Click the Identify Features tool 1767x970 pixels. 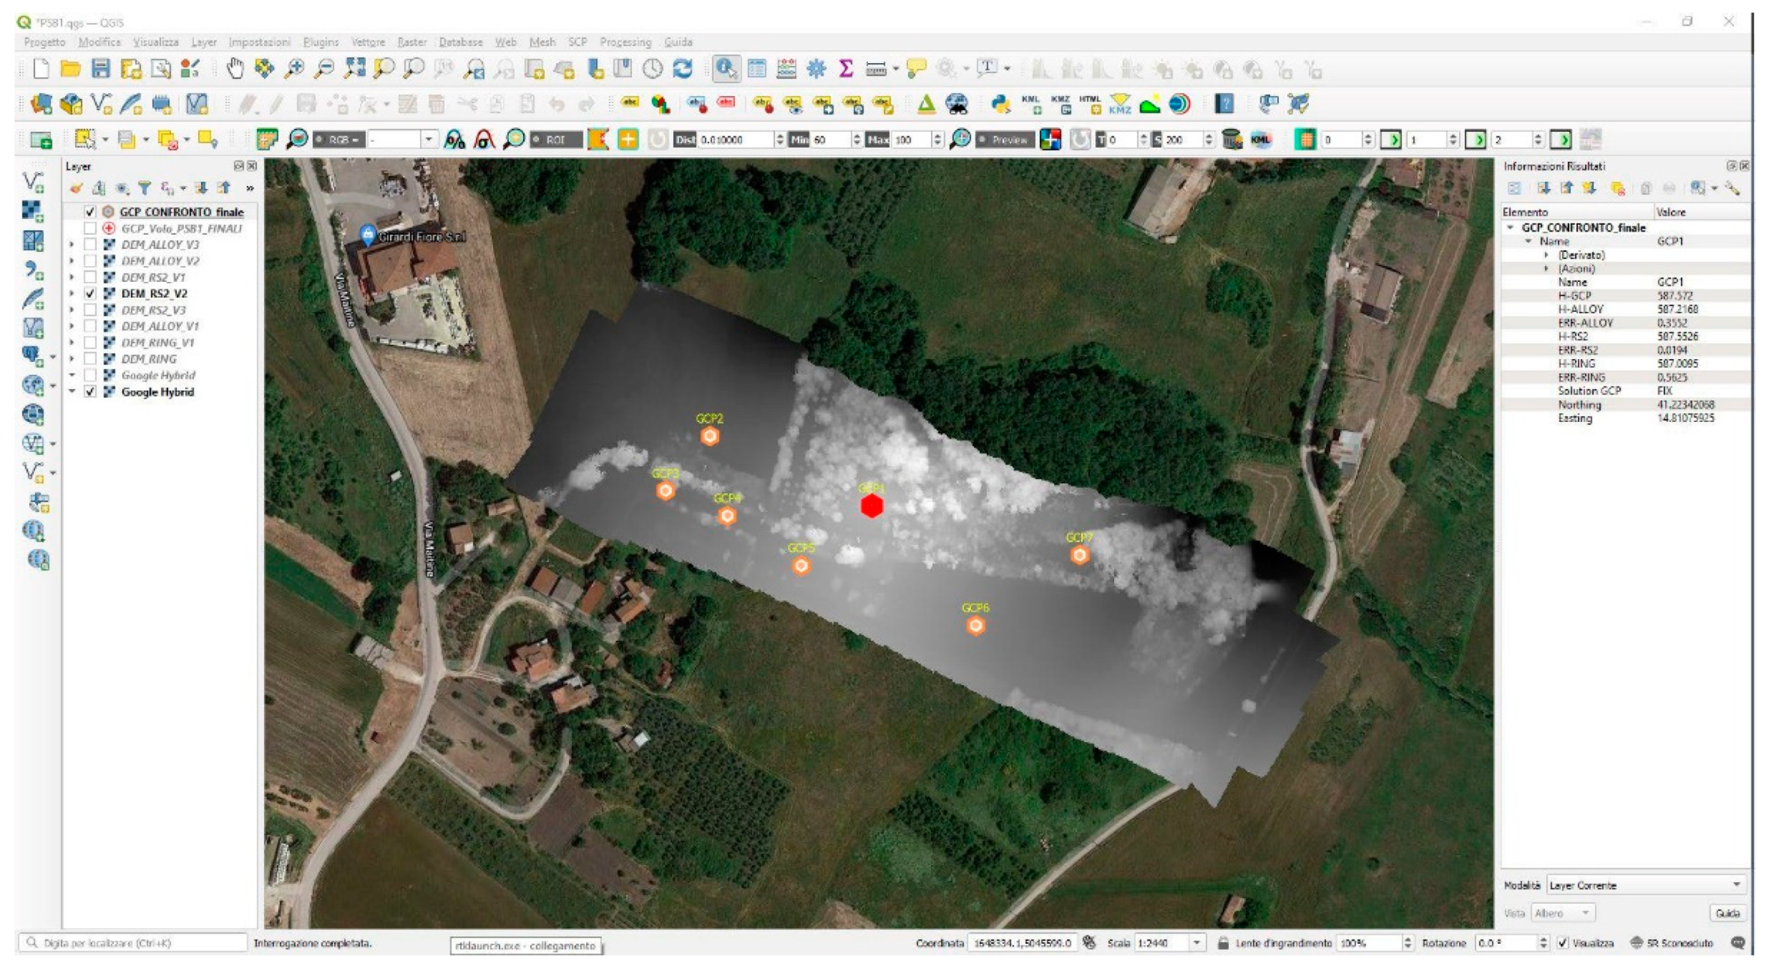[x=725, y=70]
